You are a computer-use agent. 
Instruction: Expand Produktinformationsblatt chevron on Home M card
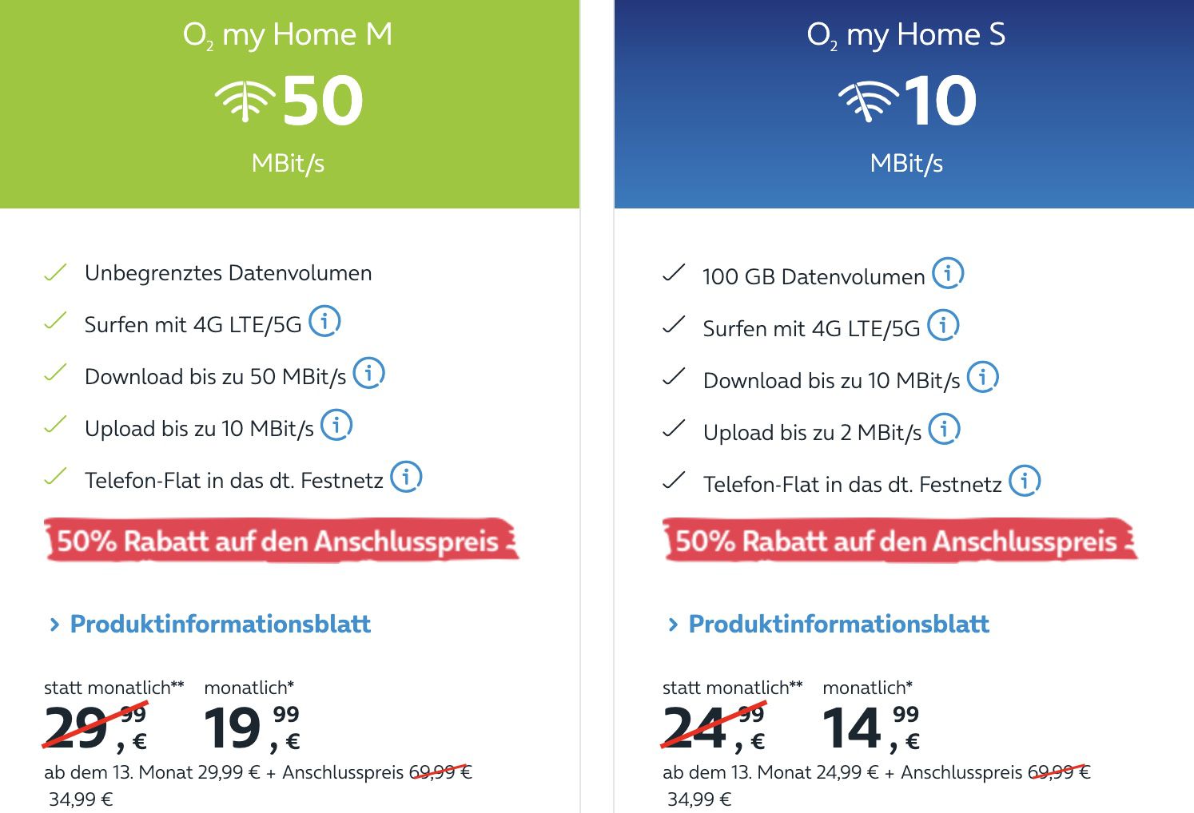click(x=54, y=624)
